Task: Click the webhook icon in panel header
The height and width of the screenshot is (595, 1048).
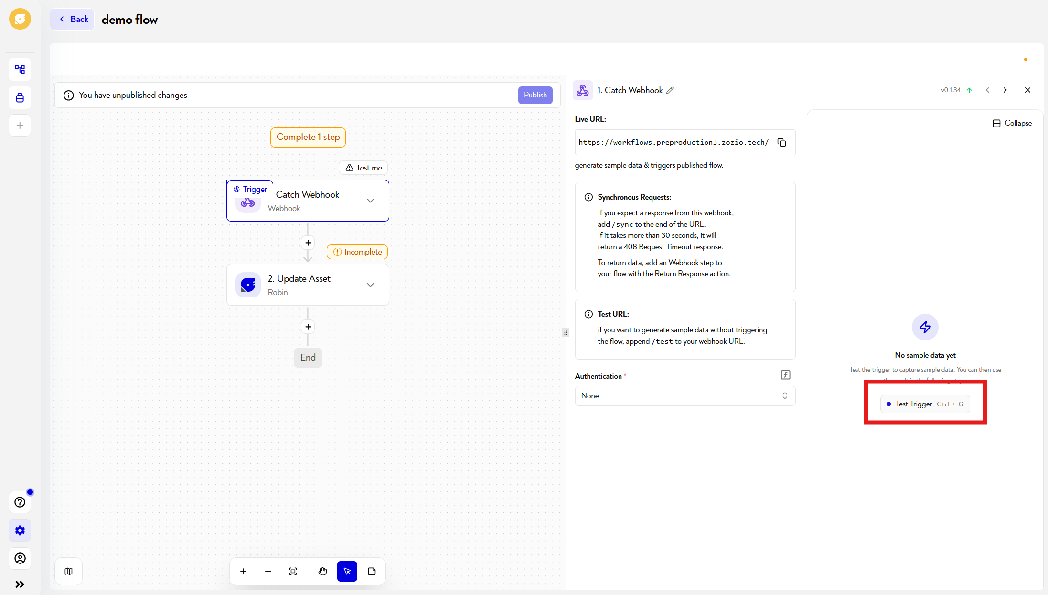Action: [583, 90]
